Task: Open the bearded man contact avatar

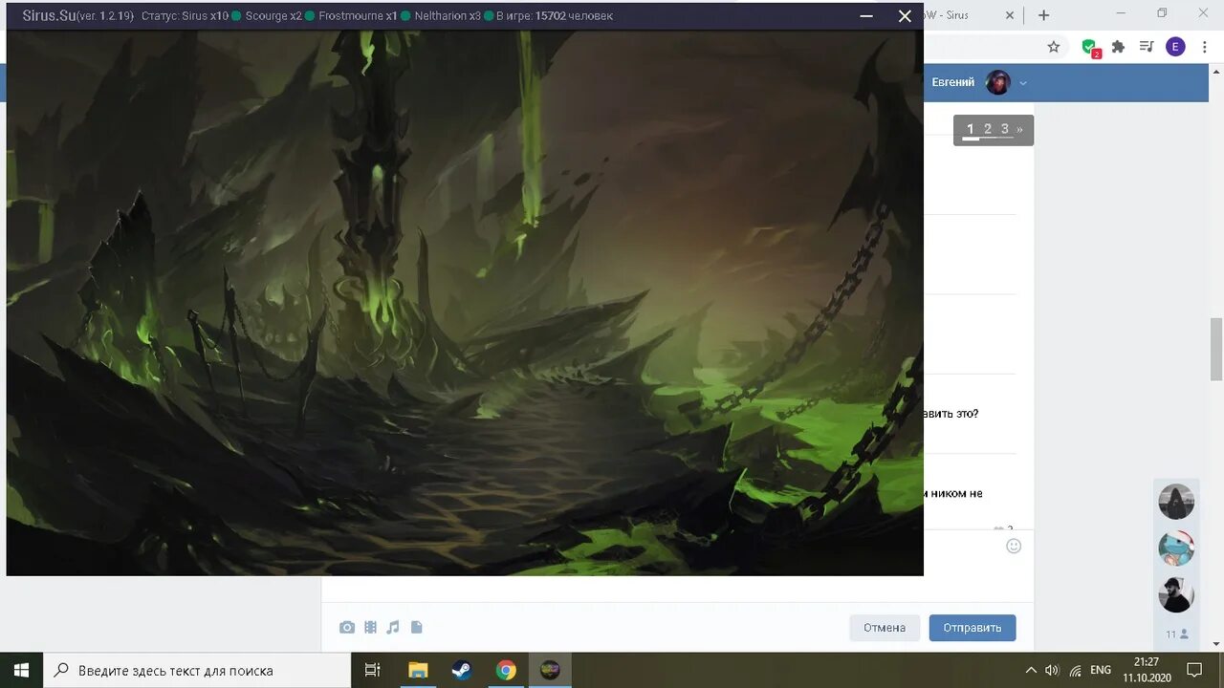Action: coord(1176,594)
